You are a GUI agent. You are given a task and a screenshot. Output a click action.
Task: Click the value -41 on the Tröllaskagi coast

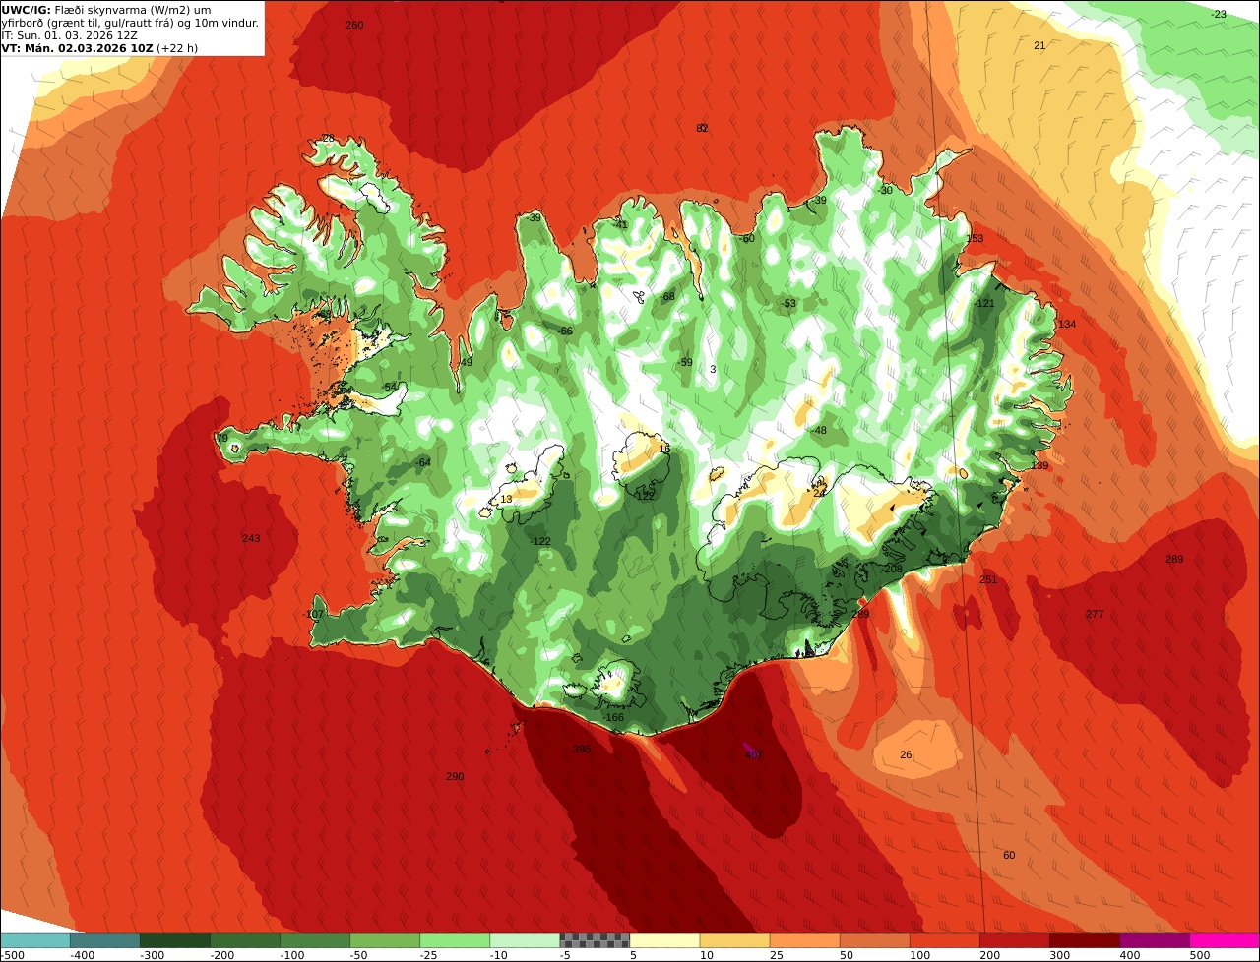(x=619, y=224)
